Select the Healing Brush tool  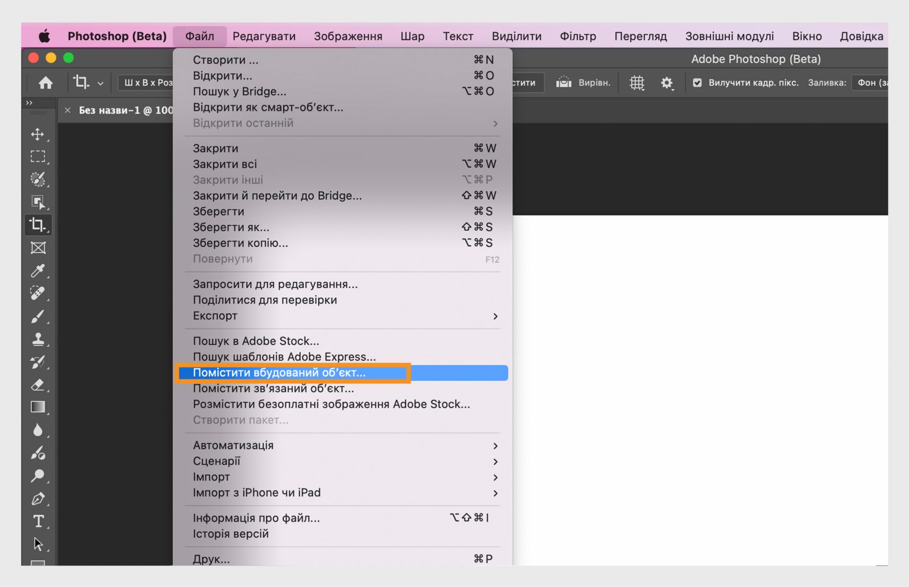[38, 293]
